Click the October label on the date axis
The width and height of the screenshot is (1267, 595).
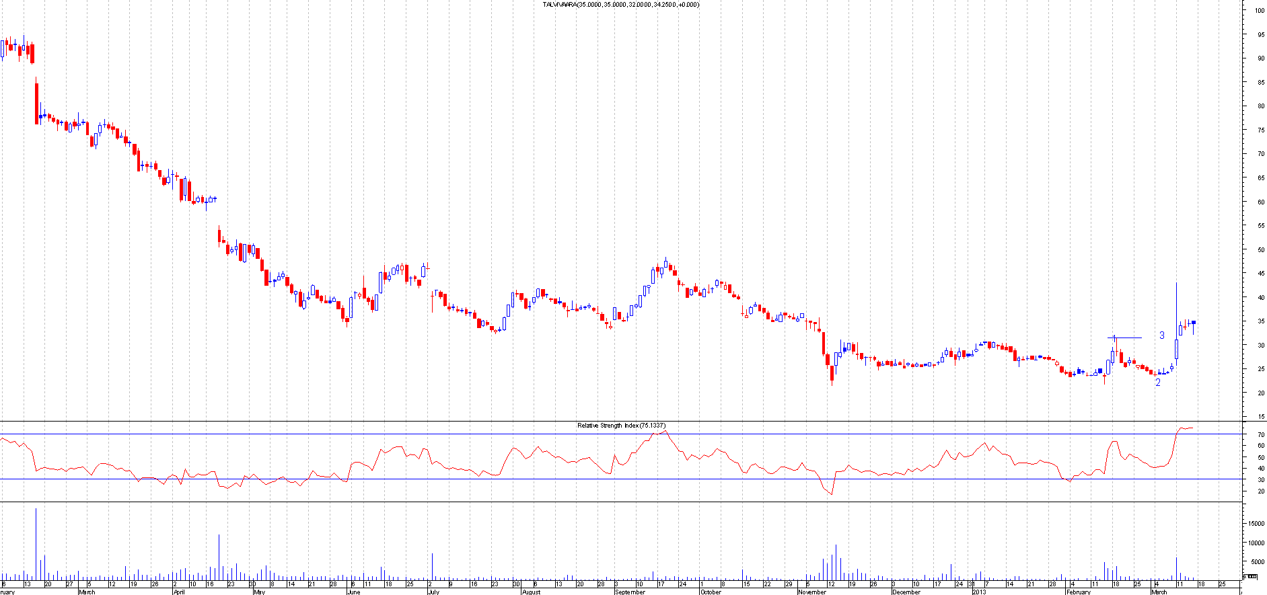point(711,592)
